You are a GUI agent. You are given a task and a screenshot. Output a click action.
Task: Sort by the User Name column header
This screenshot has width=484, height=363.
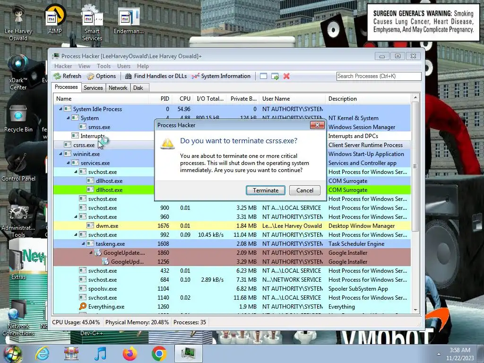point(292,99)
